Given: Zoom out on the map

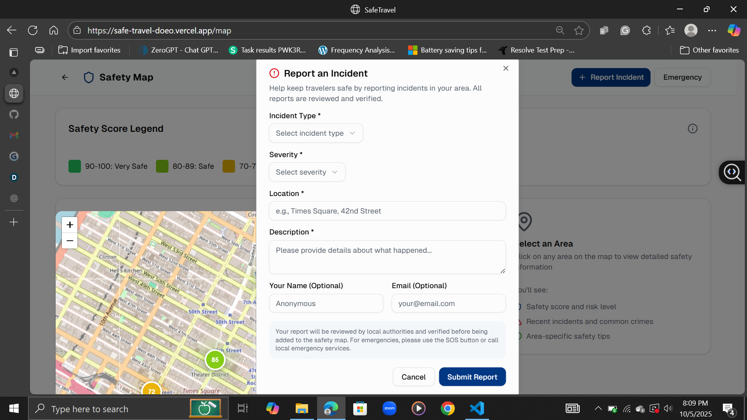Looking at the screenshot, I should [x=70, y=241].
